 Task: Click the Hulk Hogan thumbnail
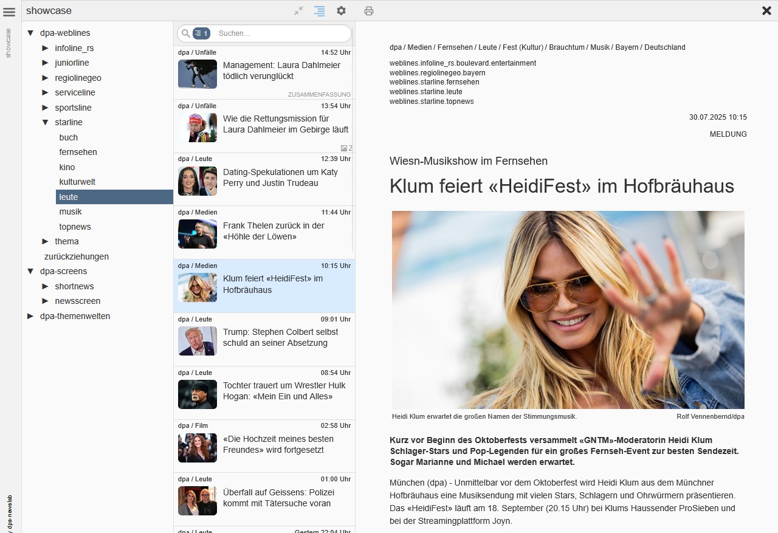[198, 394]
